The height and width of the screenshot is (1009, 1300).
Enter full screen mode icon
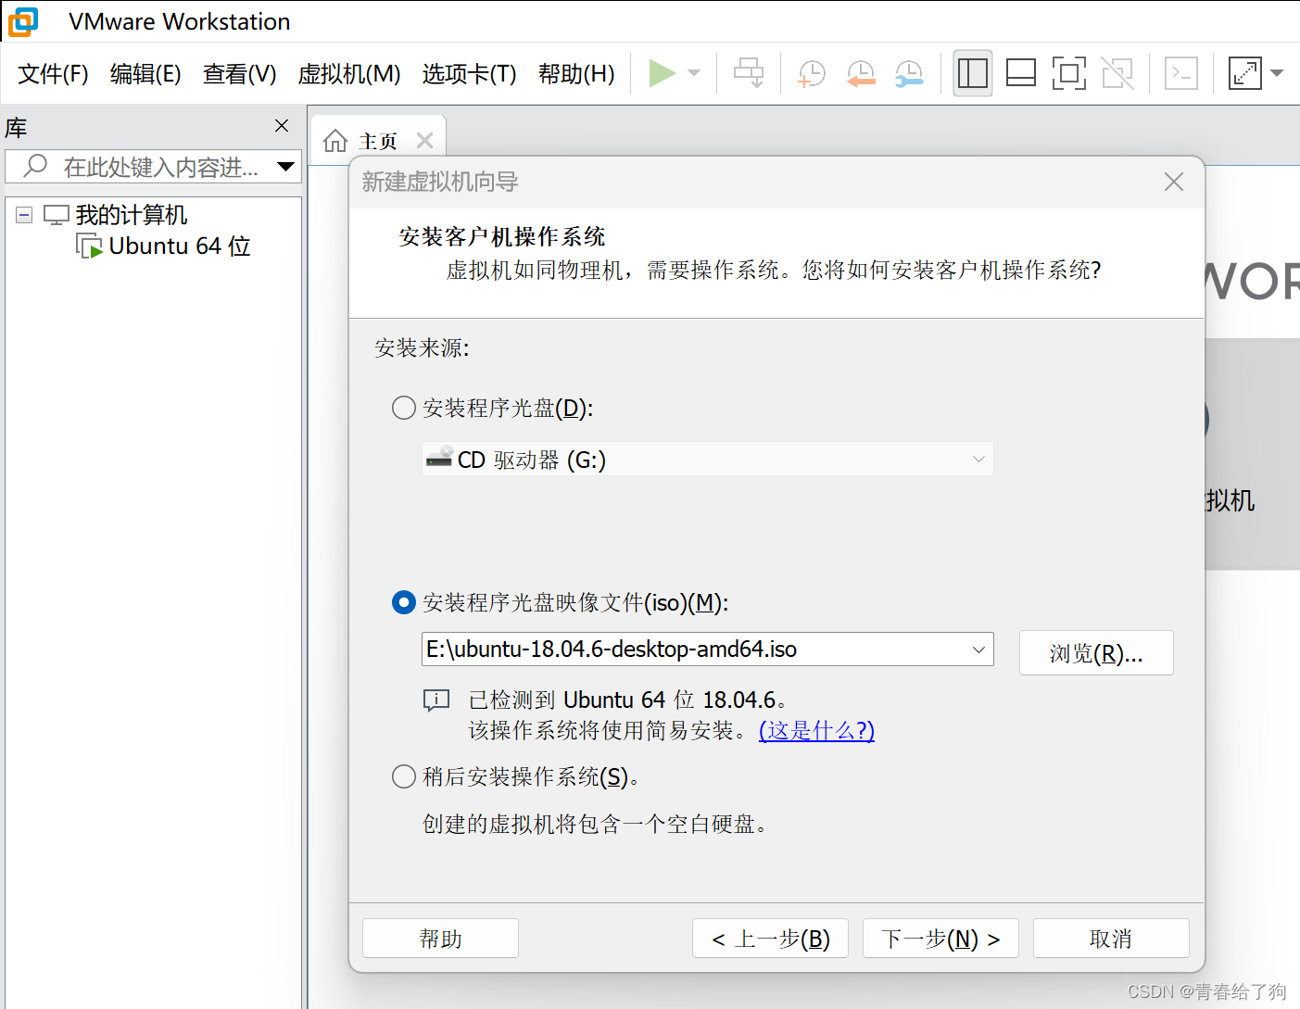click(1069, 73)
